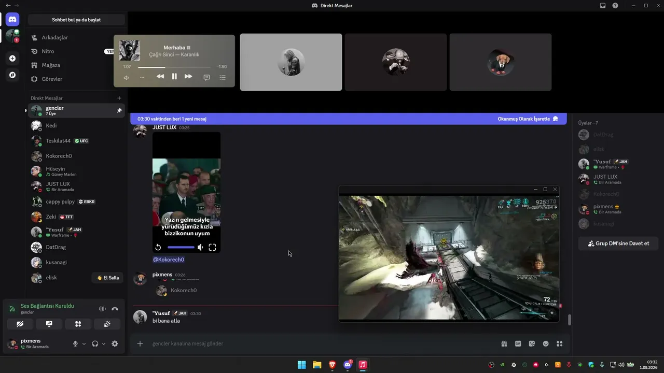The image size is (664, 373).
Task: Open the Warframe stream pop-out video
Action: point(449,258)
